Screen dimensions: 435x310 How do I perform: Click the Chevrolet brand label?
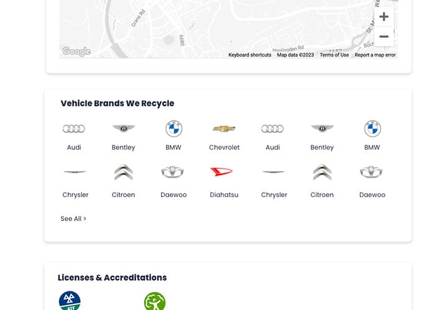tap(224, 148)
